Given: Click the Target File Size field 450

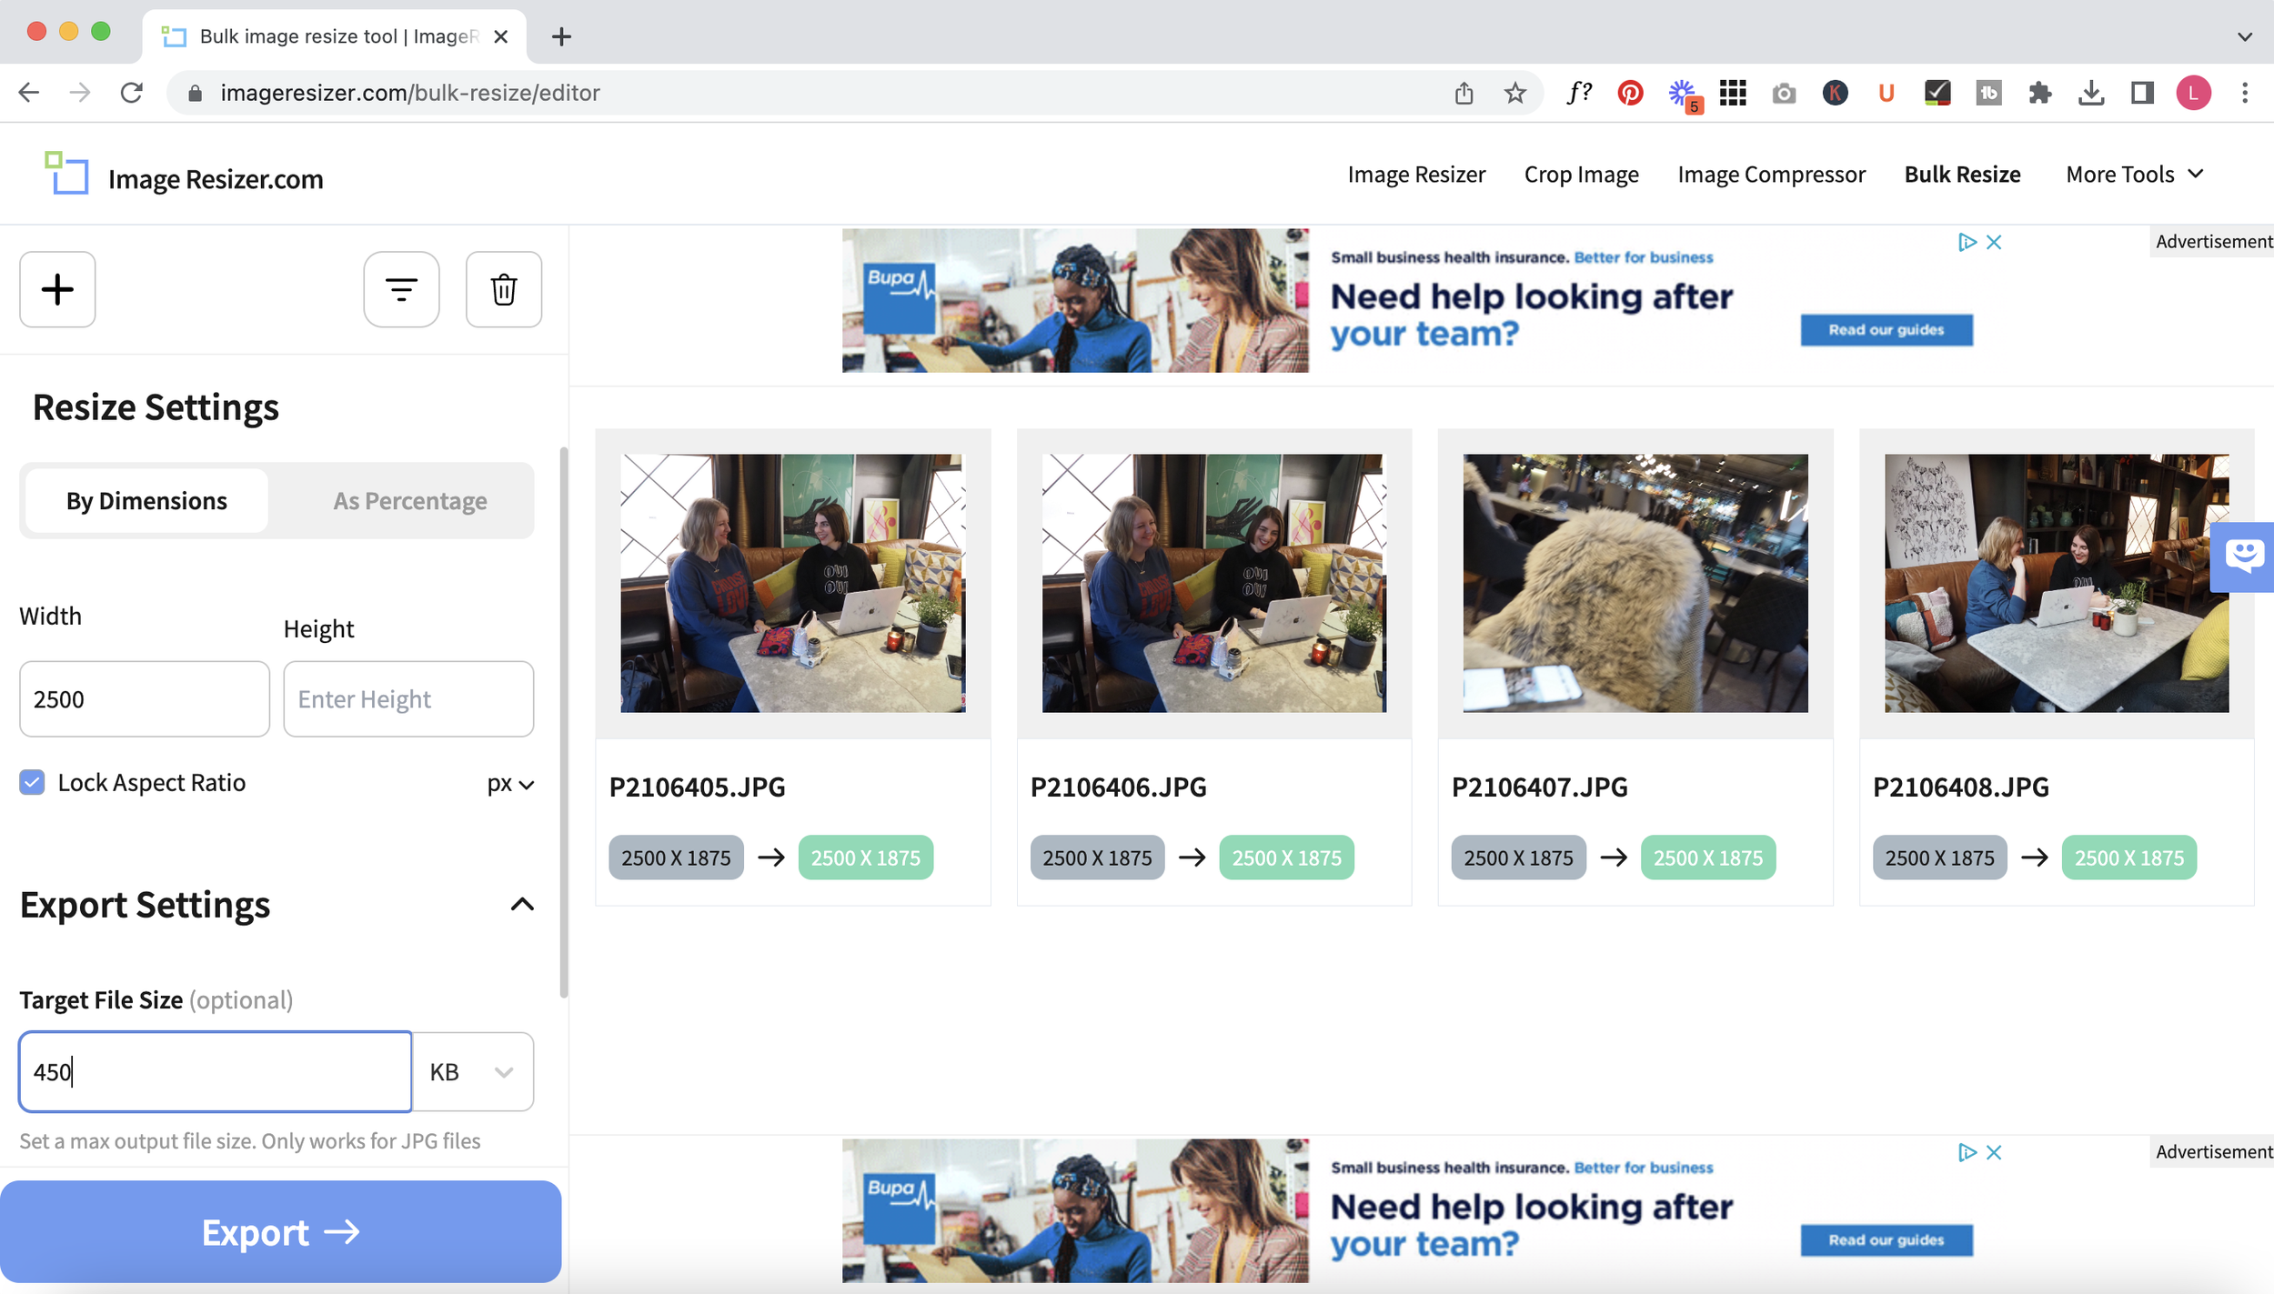Looking at the screenshot, I should pyautogui.click(x=216, y=1071).
